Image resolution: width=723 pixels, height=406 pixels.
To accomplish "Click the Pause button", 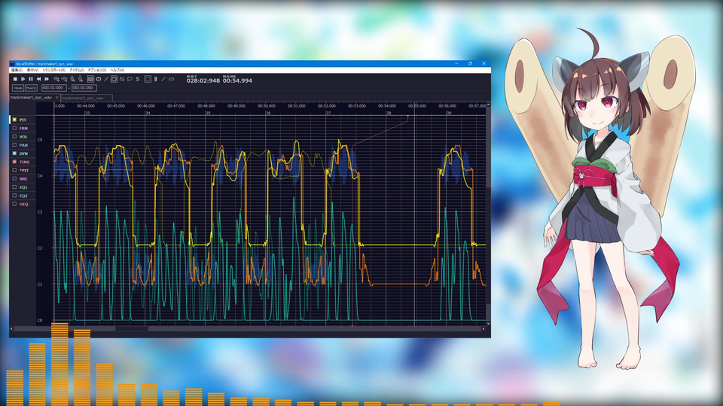I will 31,79.
